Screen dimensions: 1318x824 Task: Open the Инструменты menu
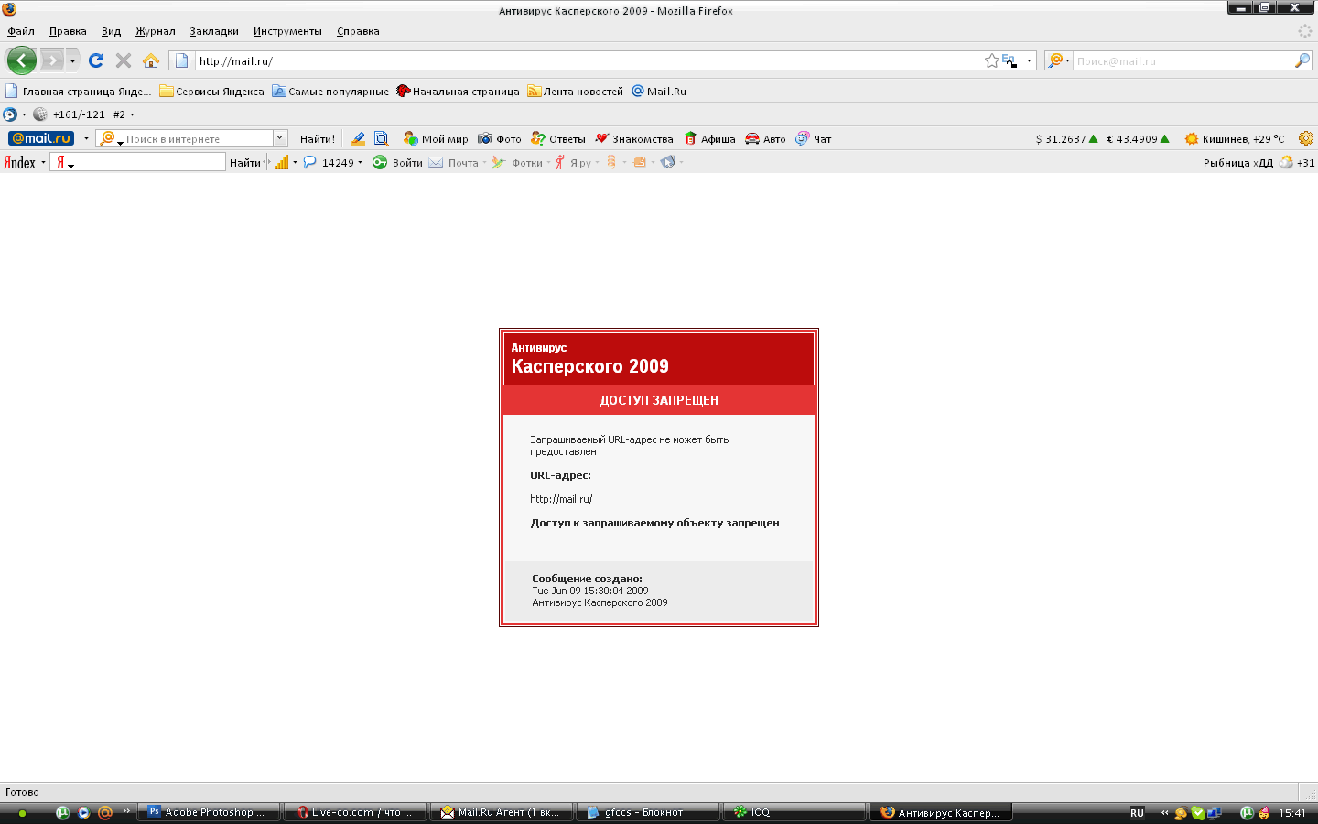[x=287, y=31]
